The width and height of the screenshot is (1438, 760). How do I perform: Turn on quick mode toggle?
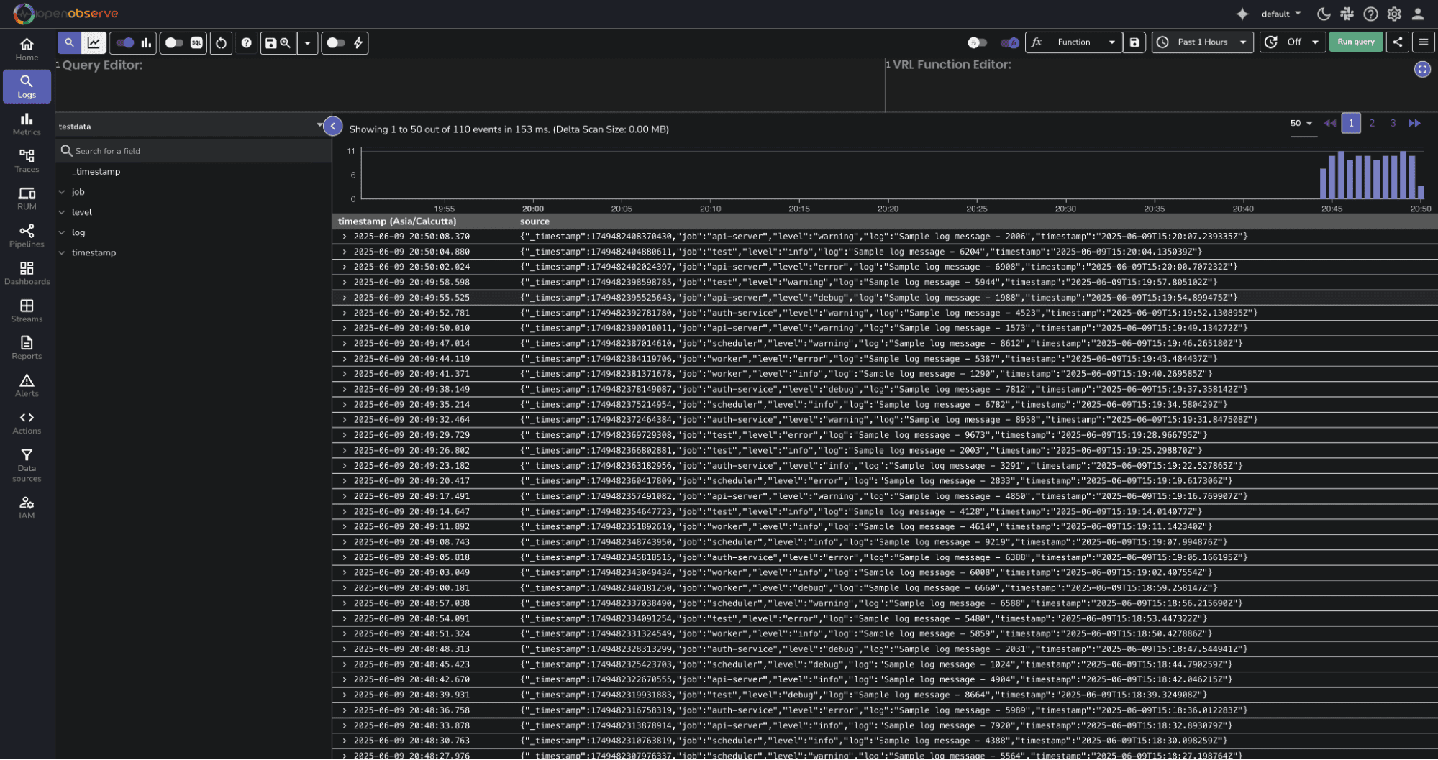335,43
